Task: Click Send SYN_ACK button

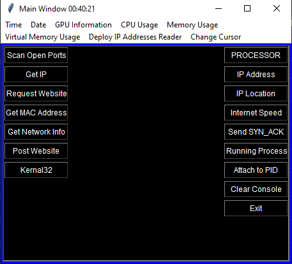Action: click(x=256, y=132)
